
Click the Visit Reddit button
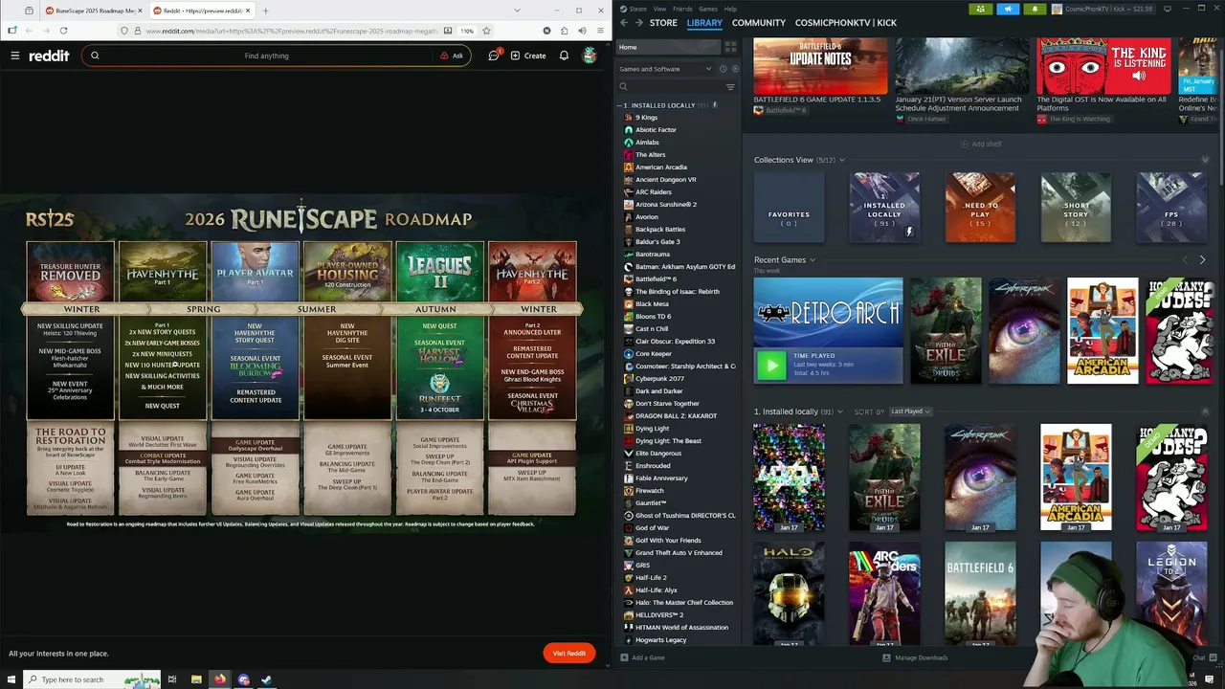pos(569,653)
